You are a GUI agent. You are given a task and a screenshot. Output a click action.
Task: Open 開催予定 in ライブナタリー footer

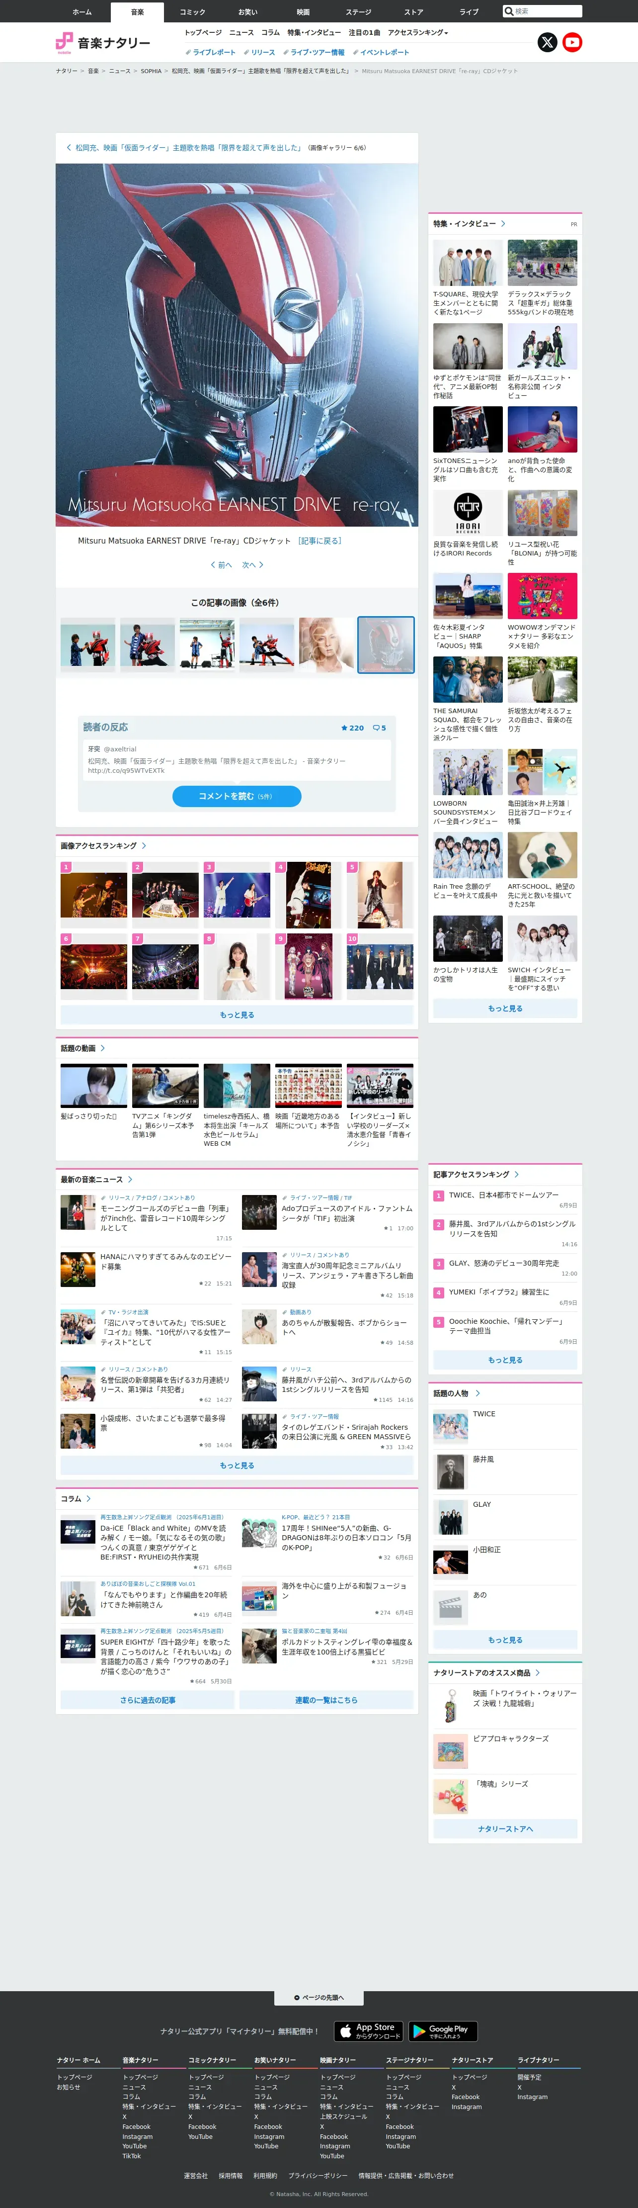(x=529, y=2077)
